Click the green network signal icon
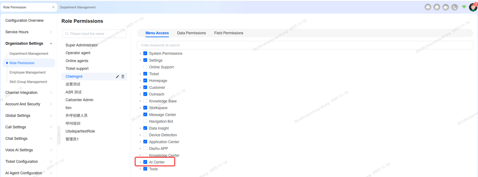 click(464, 7)
